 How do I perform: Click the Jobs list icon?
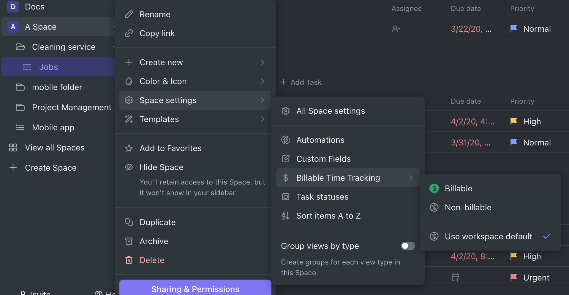[x=27, y=67]
